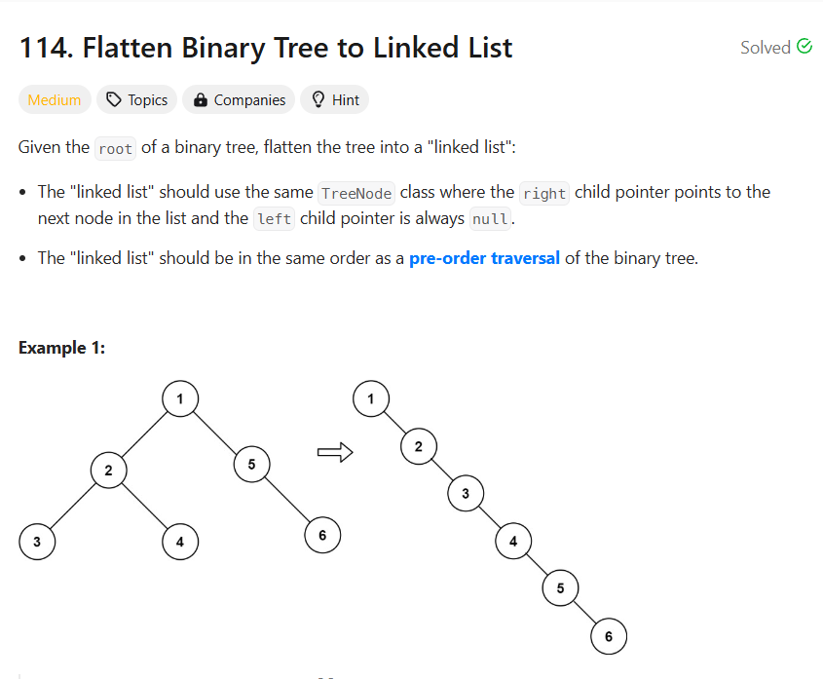Click node 2 in the flattened list
This screenshot has width=823, height=679.
pos(419,446)
